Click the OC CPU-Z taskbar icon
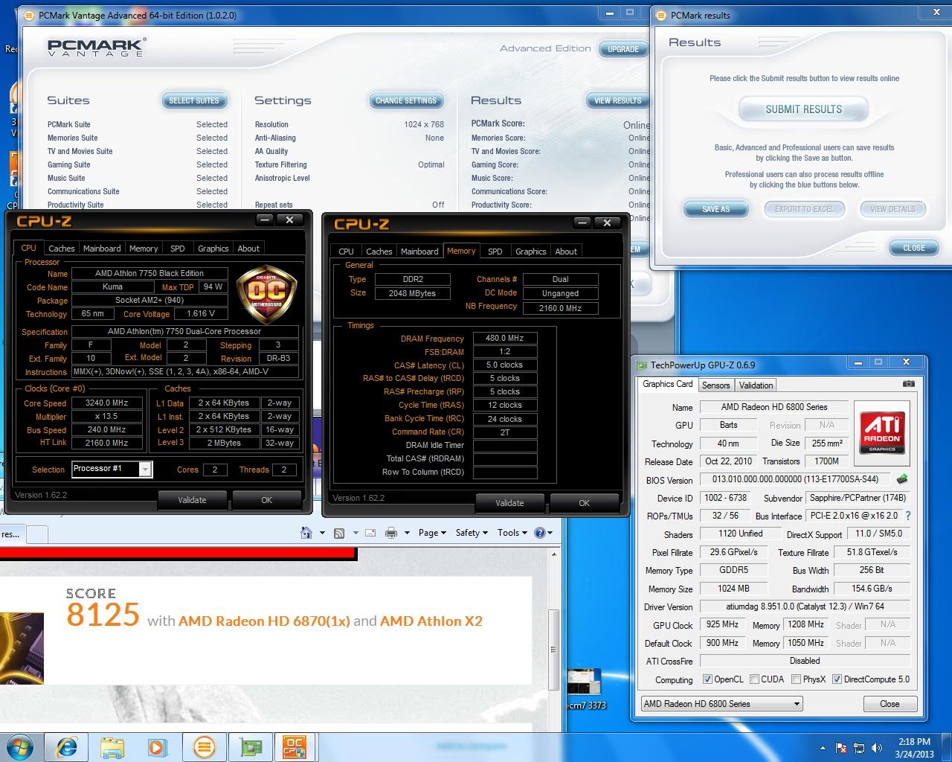 pos(295,746)
